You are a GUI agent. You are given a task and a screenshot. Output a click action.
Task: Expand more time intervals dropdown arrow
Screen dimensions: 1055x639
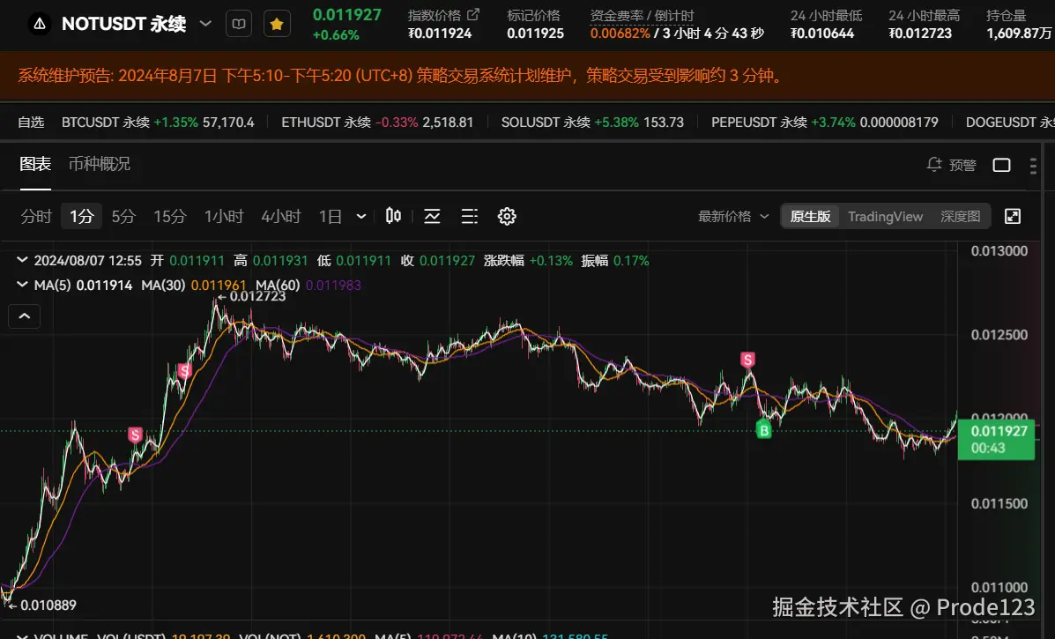(361, 217)
